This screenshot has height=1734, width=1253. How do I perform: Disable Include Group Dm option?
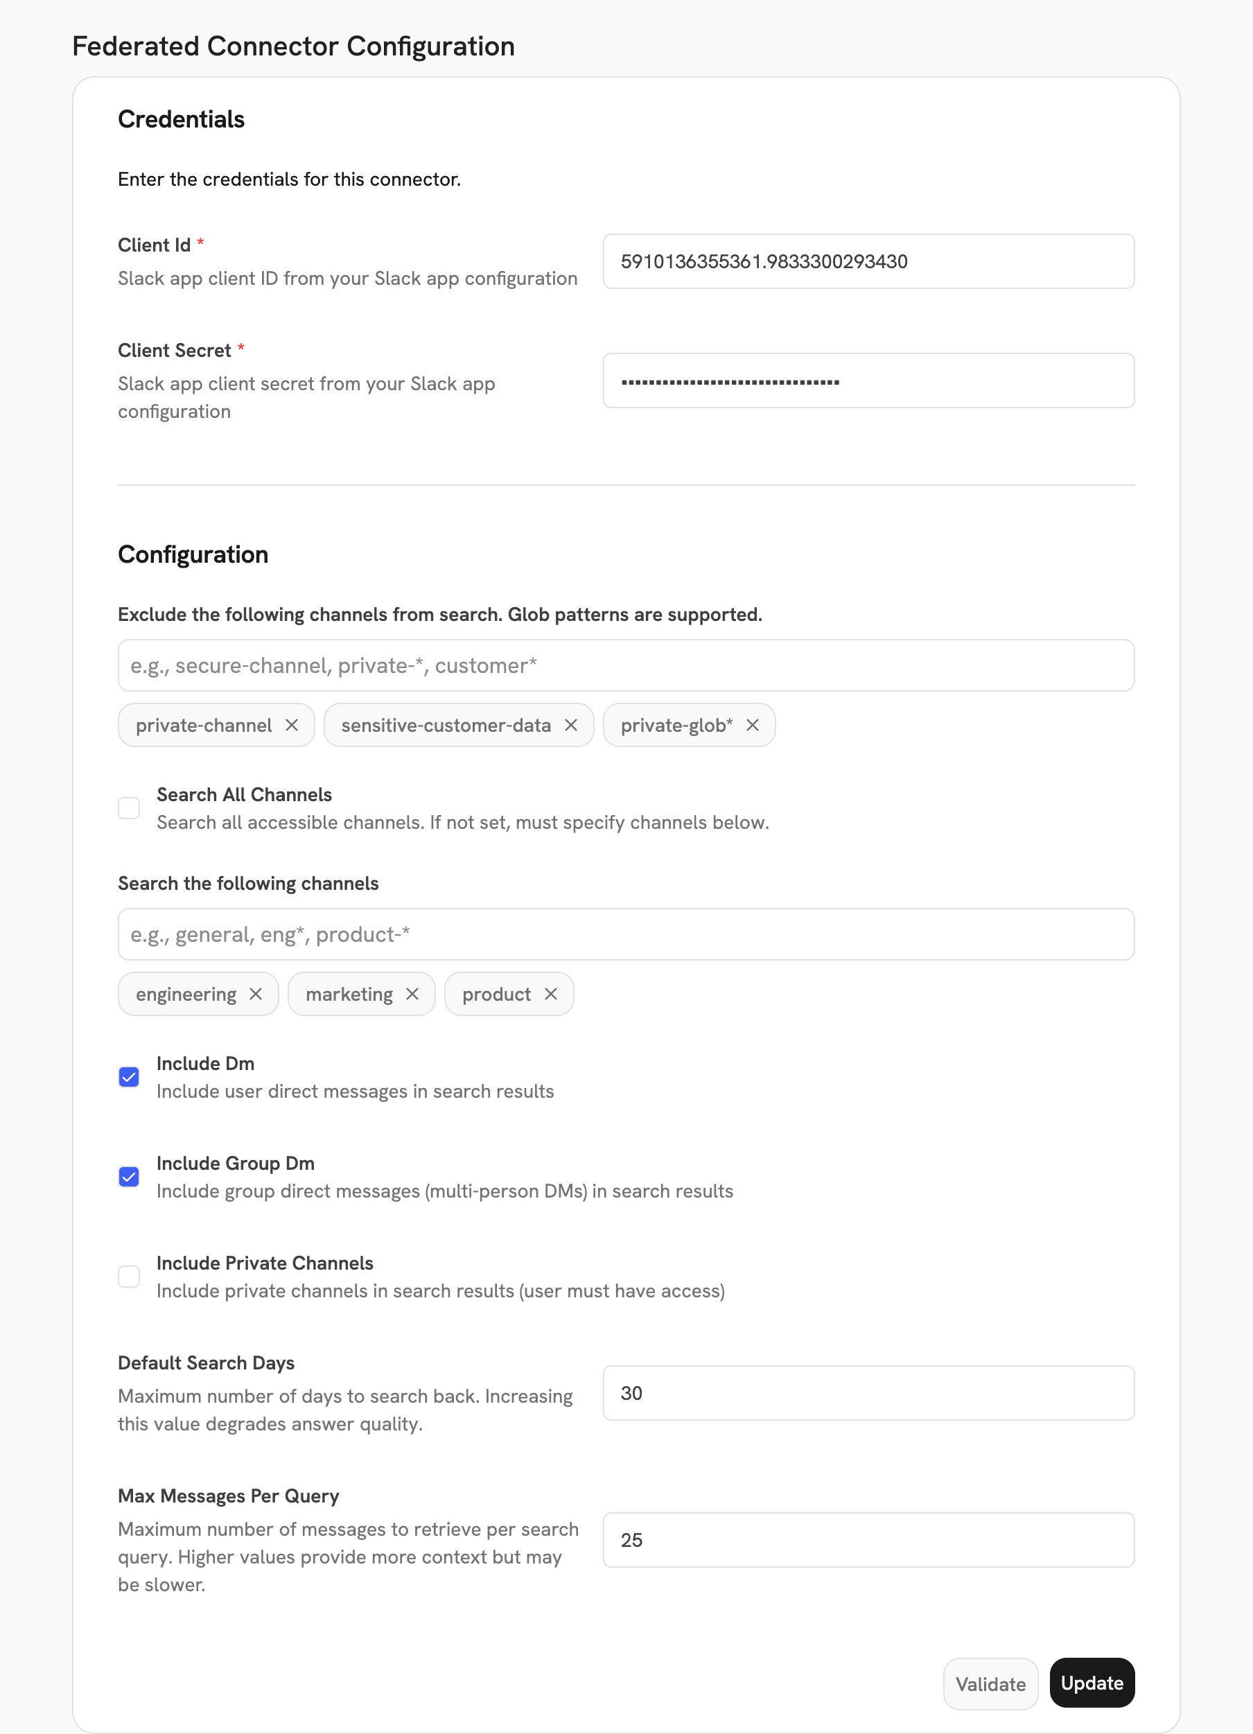click(129, 1177)
